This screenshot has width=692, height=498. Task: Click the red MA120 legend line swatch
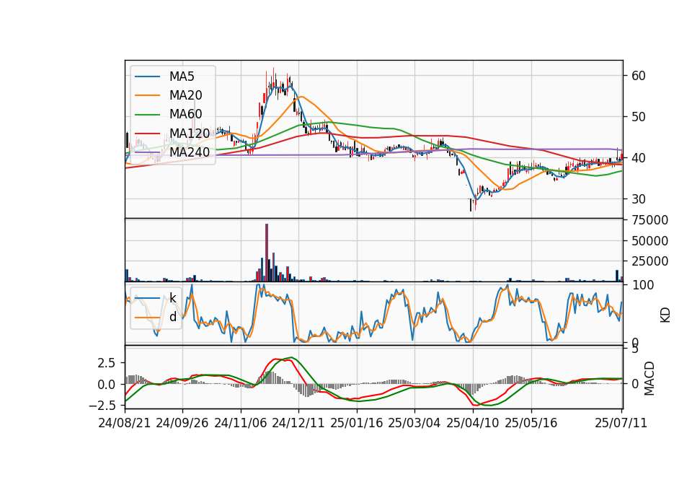point(147,134)
